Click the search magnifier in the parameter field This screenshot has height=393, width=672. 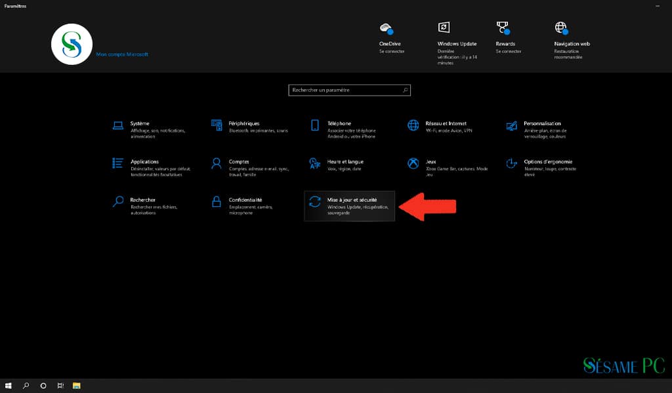405,90
